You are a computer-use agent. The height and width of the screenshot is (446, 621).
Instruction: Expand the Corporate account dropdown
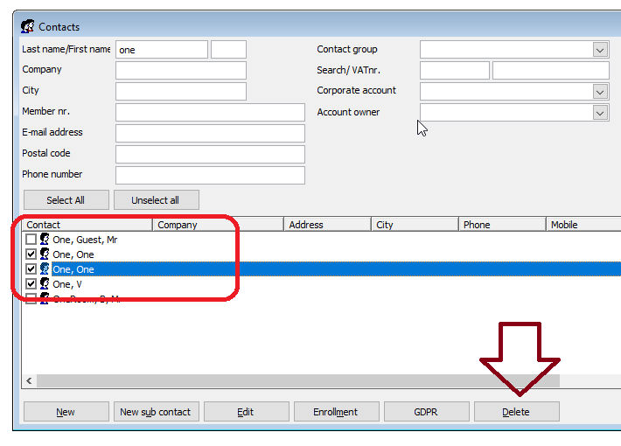[x=600, y=92]
